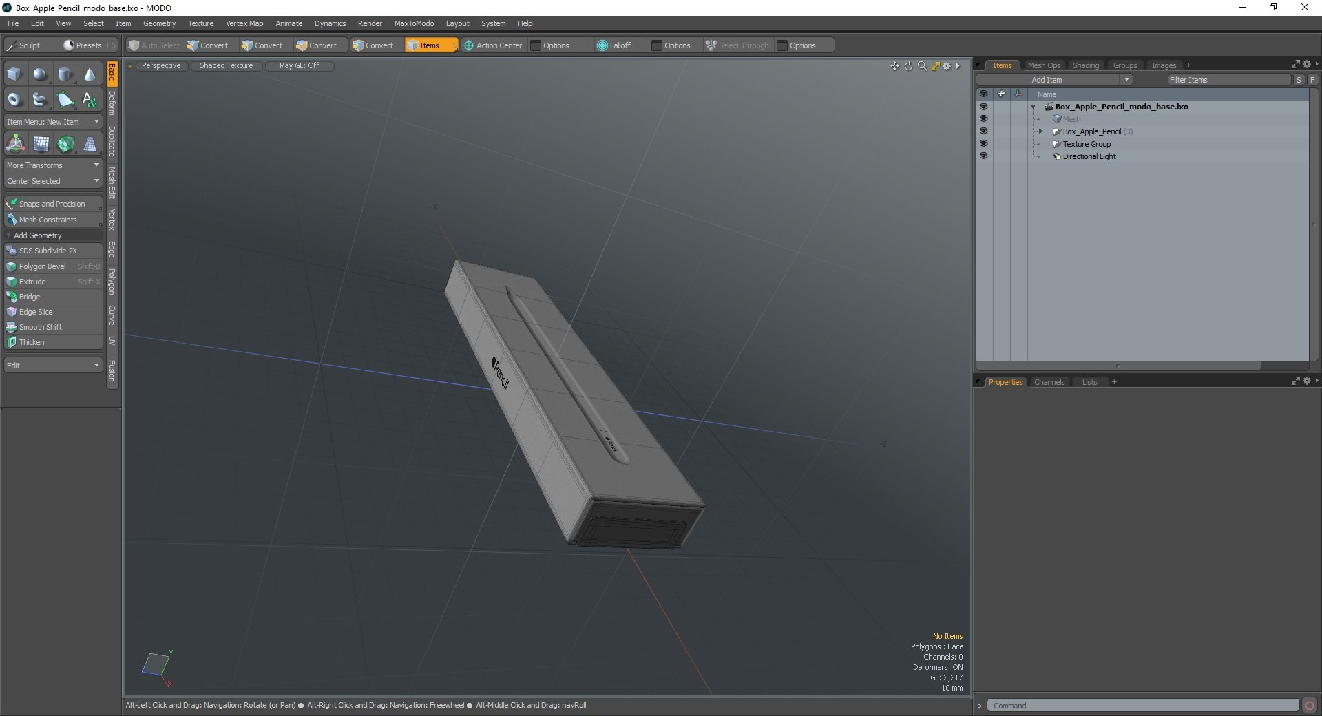This screenshot has width=1322, height=716.
Task: Click the Items list horizontal scrollbar
Action: point(1118,366)
